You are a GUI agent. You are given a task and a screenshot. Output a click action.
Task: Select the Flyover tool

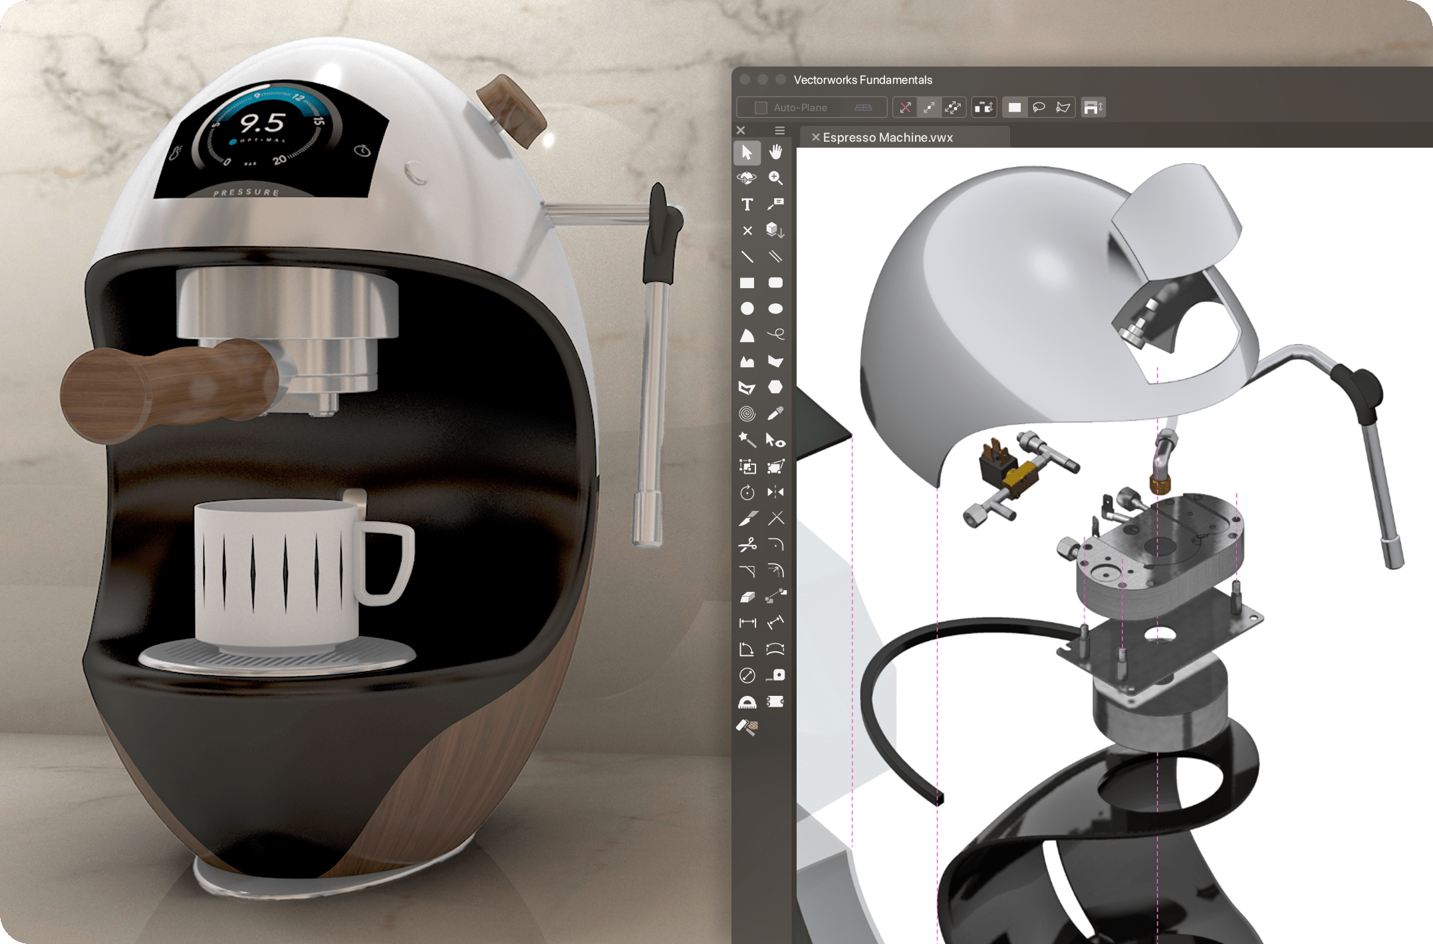pos(747,178)
